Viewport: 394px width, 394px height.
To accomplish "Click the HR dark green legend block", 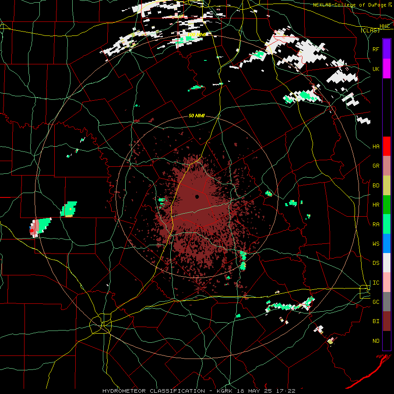I will [x=387, y=204].
